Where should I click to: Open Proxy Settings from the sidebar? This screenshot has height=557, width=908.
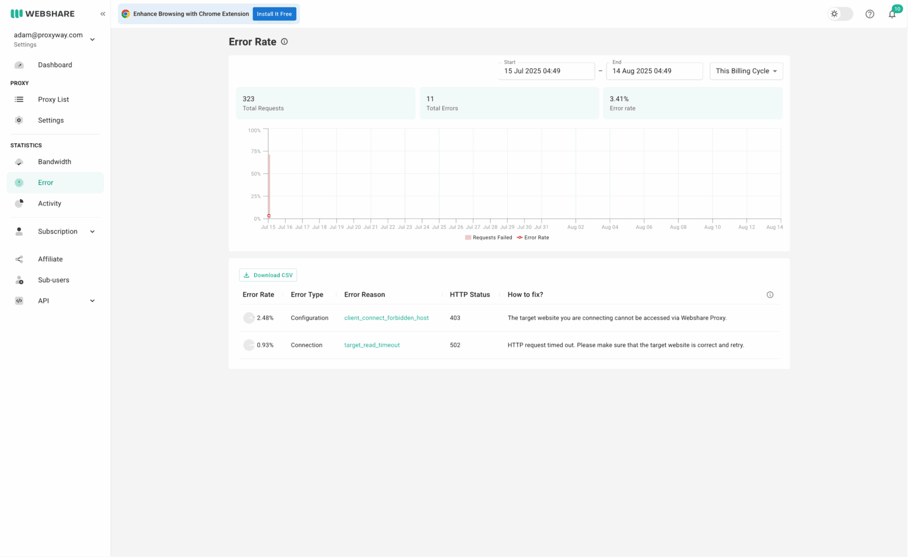pos(51,120)
